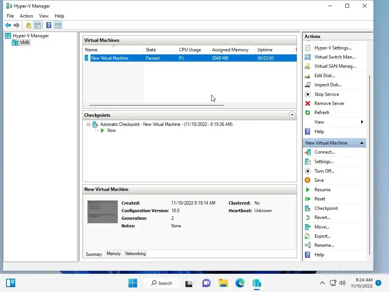Switch to the Summary tab
Screen dimensions: 389x292
point(94,254)
